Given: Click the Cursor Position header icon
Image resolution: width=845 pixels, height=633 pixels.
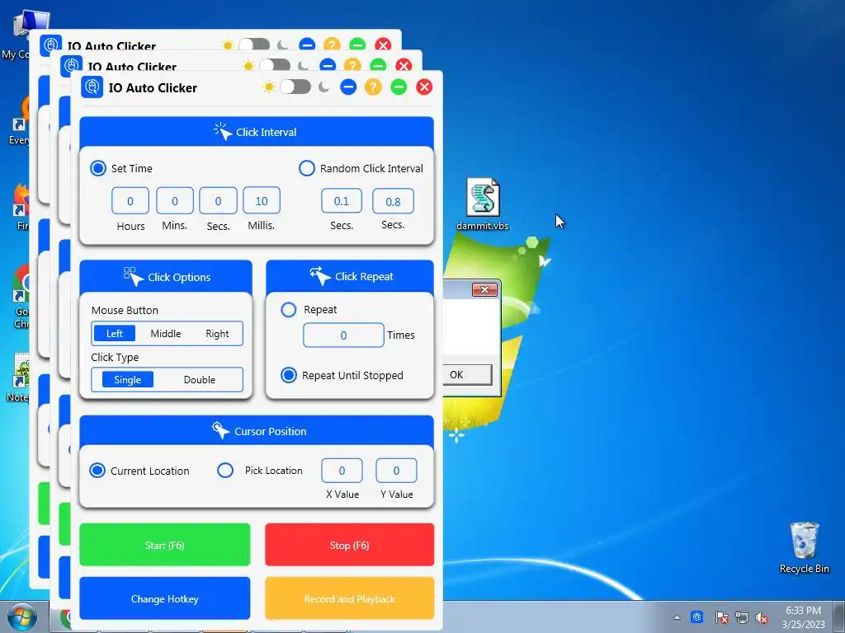Looking at the screenshot, I should click(220, 430).
